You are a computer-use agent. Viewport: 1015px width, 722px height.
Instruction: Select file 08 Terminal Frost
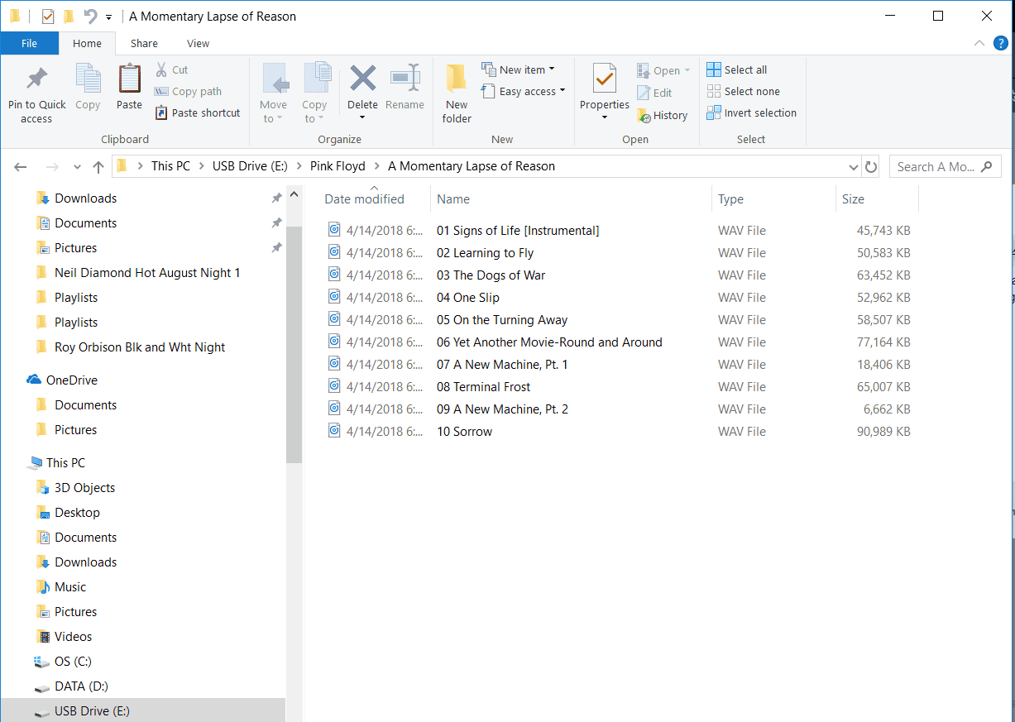coord(484,387)
